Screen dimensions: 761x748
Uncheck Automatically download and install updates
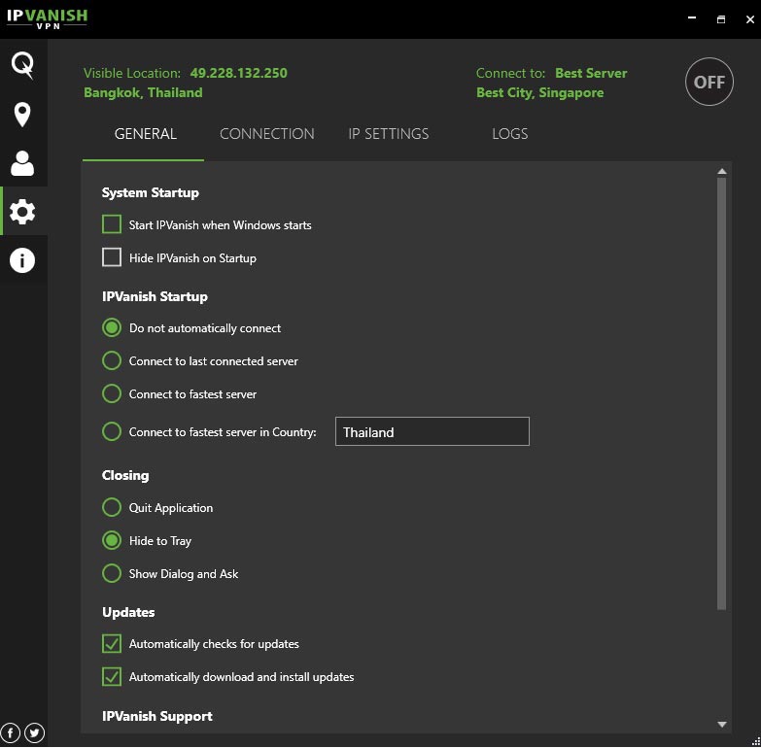pos(112,677)
